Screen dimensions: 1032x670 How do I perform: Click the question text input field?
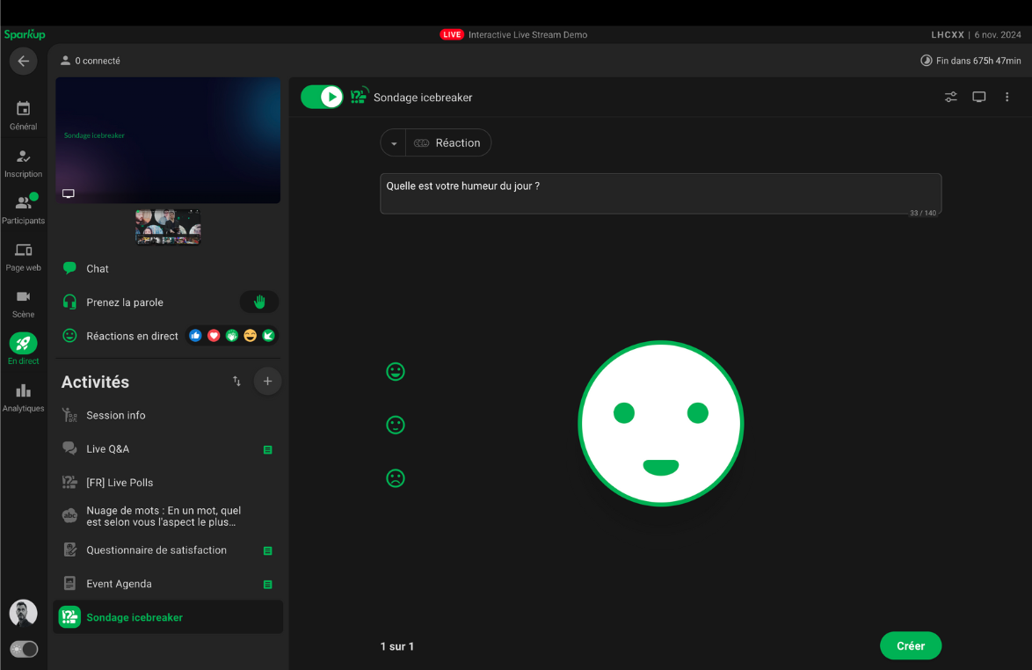[659, 193]
